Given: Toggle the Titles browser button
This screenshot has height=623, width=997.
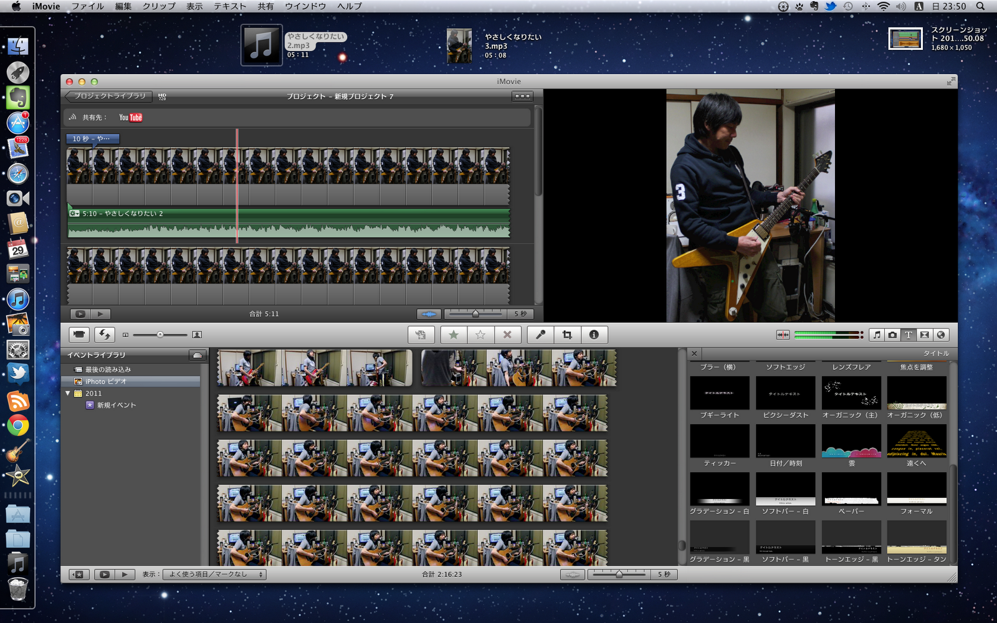Looking at the screenshot, I should click(x=909, y=335).
